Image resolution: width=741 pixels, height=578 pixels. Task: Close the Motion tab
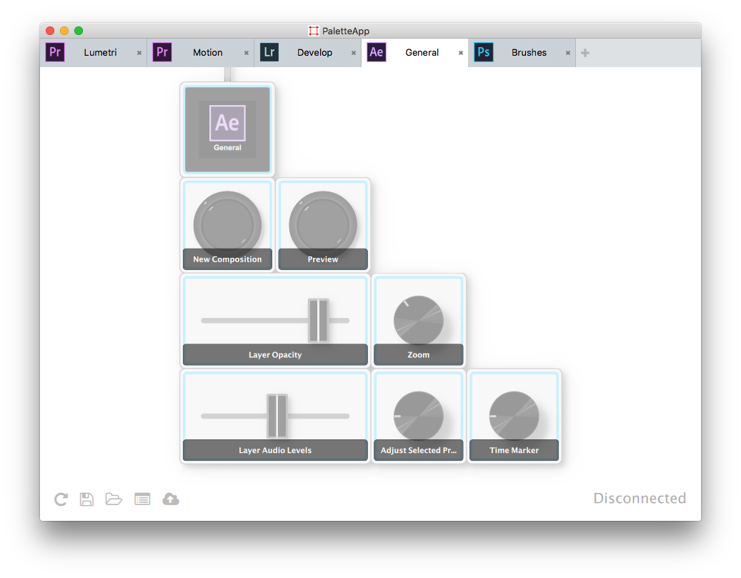[247, 53]
